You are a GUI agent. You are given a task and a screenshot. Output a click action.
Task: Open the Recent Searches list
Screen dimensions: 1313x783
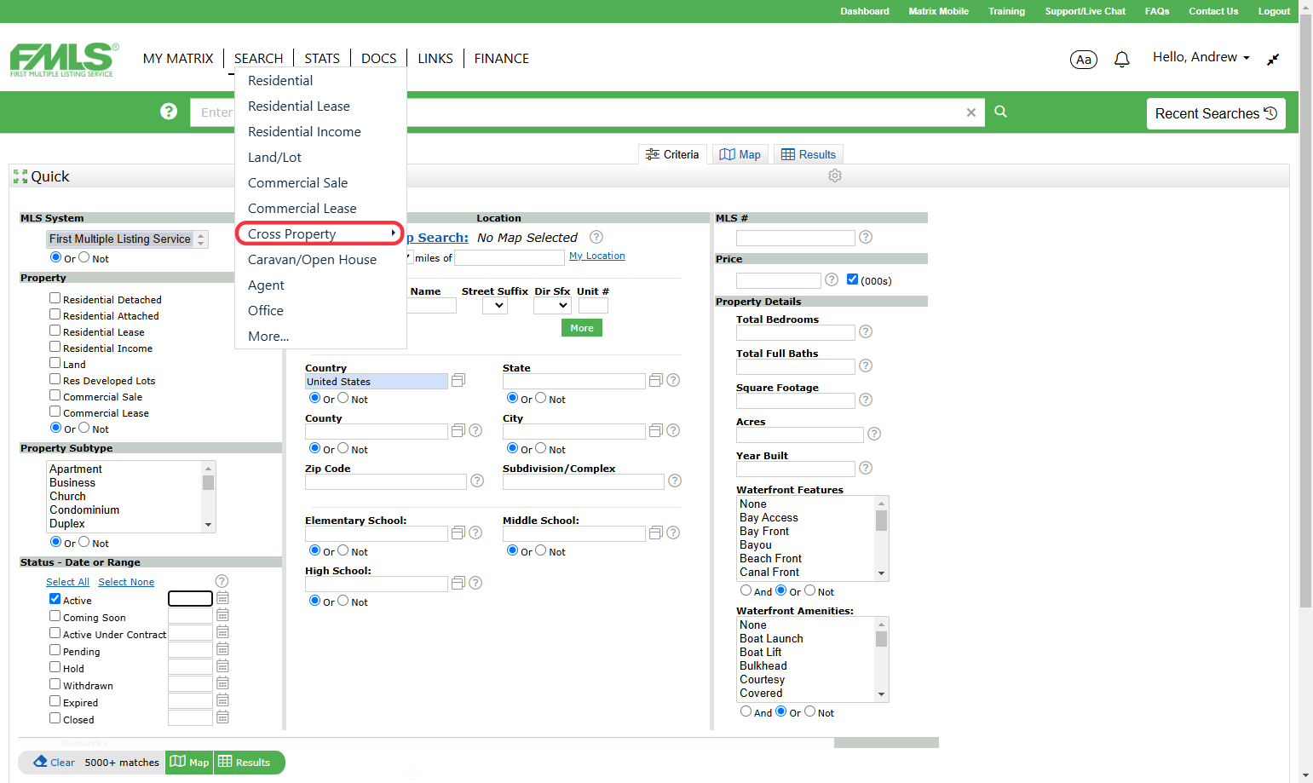(x=1216, y=113)
